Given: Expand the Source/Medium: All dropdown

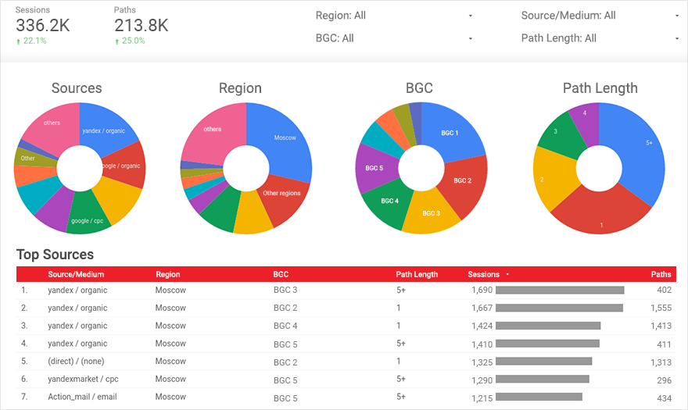Looking at the screenshot, I should 600,16.
